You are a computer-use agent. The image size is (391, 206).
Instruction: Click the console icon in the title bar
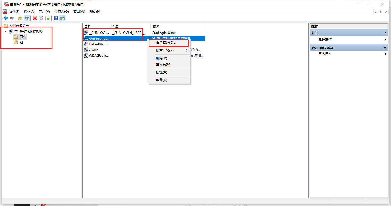[x=7, y=4]
